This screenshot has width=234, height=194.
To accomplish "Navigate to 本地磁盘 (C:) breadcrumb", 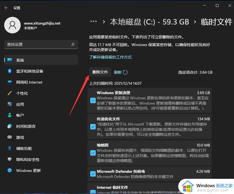I will (x=150, y=22).
